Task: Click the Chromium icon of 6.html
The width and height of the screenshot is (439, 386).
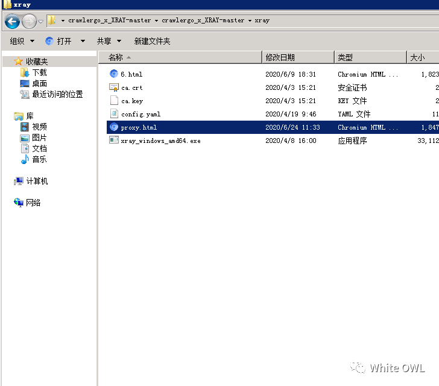Action: pyautogui.click(x=114, y=74)
